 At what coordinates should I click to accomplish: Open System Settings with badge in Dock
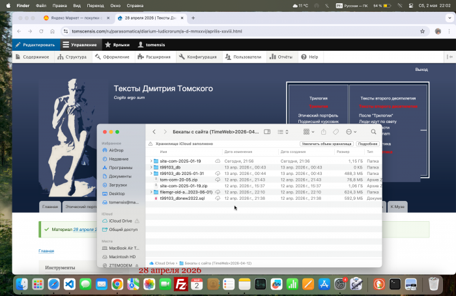tap(340, 284)
